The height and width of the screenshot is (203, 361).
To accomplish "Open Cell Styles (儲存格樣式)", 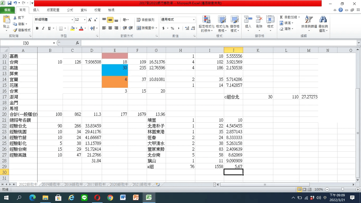I will point(235,24).
